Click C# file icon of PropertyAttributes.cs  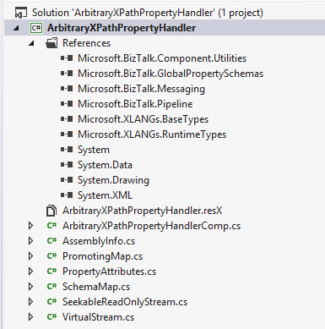click(51, 271)
